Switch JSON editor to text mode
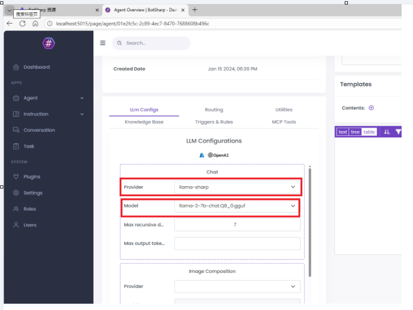 pos(342,132)
